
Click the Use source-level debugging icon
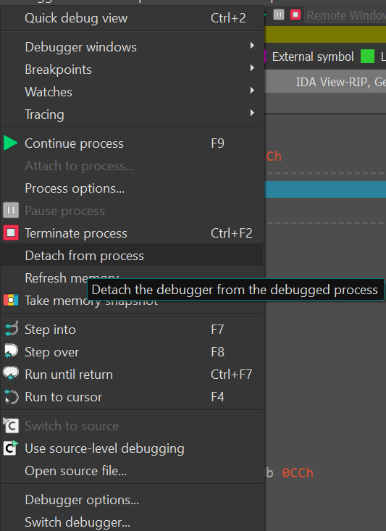[x=10, y=448]
